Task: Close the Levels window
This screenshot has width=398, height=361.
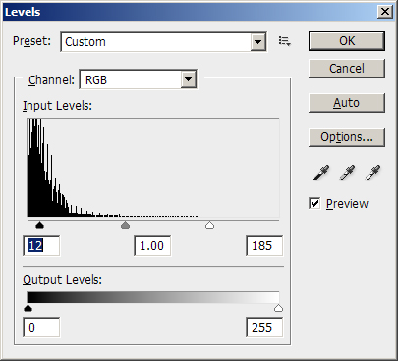Action: pos(385,12)
